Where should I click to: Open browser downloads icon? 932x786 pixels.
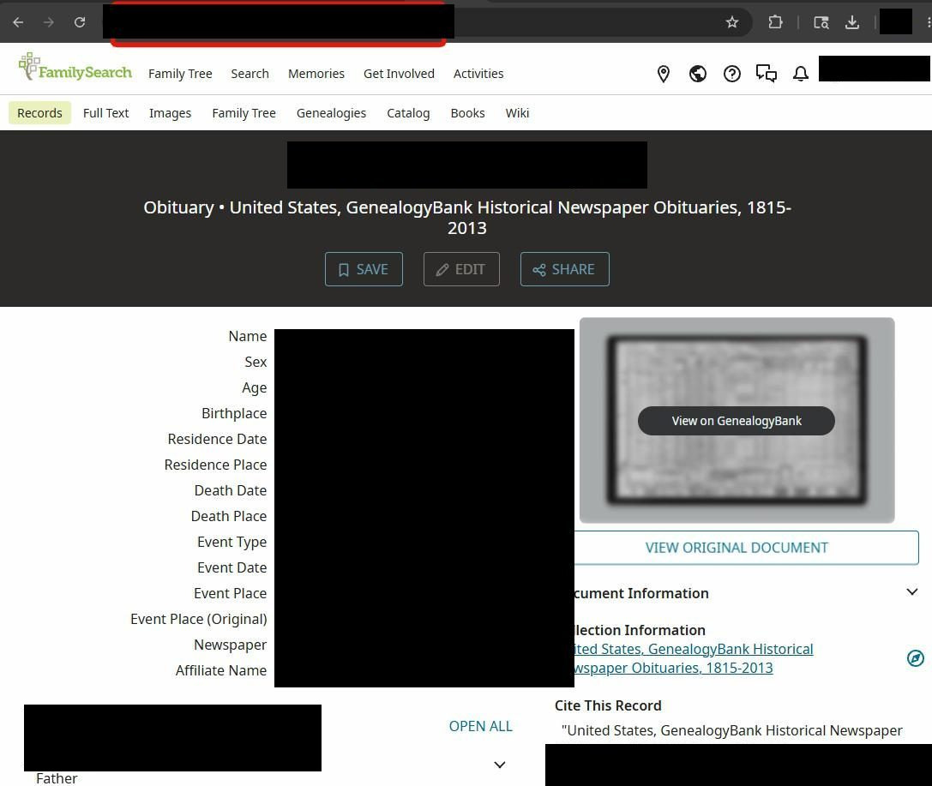pyautogui.click(x=851, y=22)
